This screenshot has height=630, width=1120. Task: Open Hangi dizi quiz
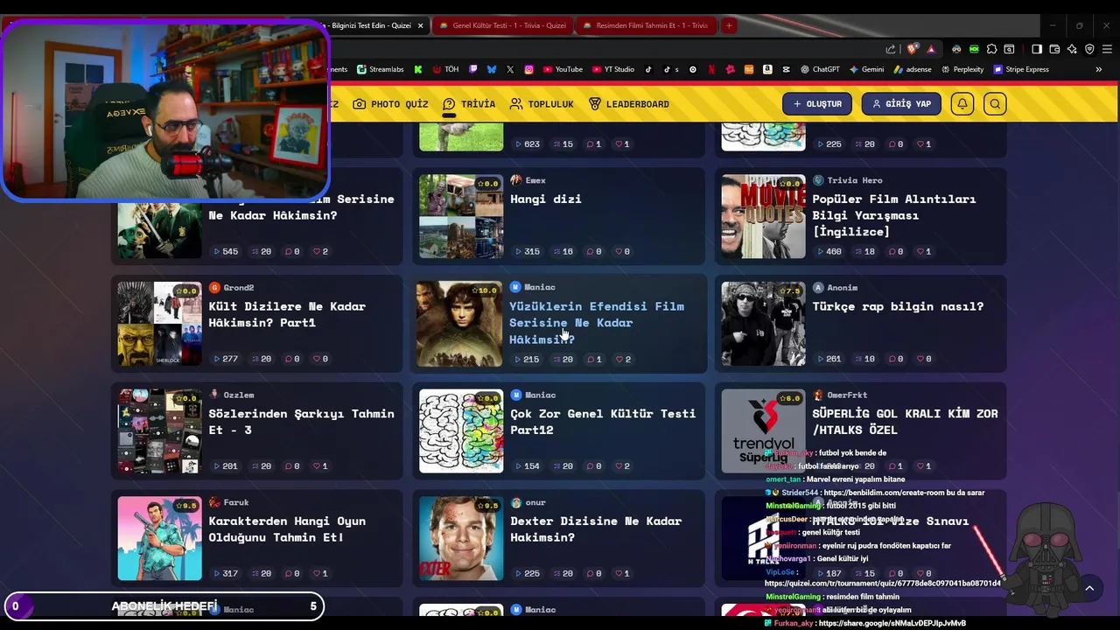click(546, 199)
